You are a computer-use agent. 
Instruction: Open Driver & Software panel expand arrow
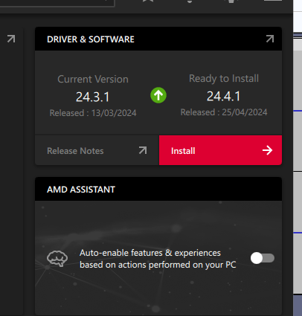(270, 39)
